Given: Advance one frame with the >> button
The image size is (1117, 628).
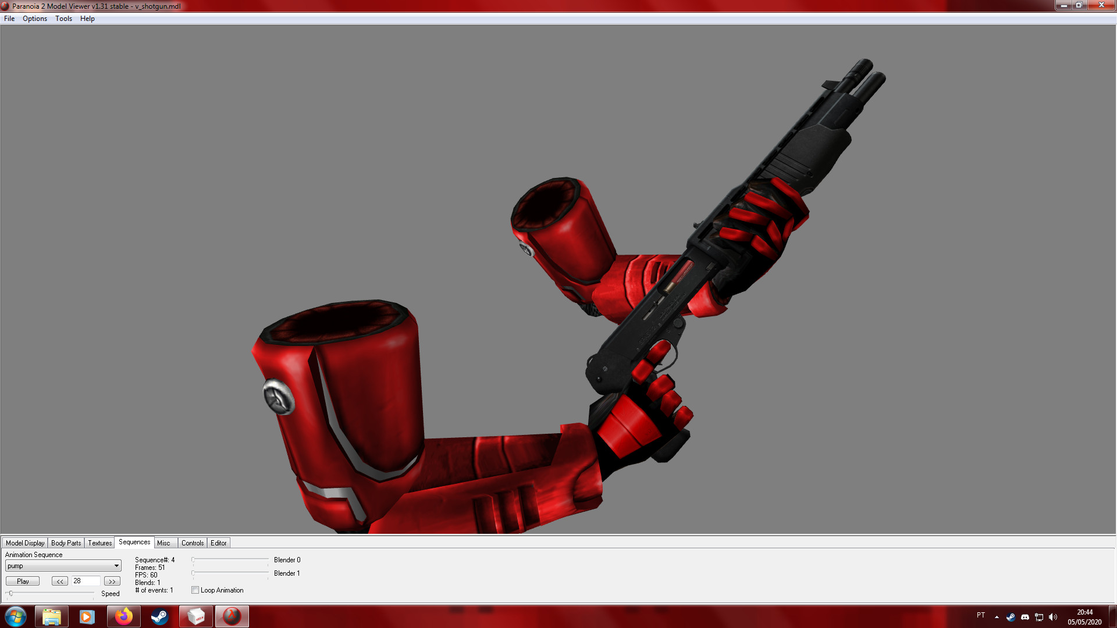Looking at the screenshot, I should (111, 580).
